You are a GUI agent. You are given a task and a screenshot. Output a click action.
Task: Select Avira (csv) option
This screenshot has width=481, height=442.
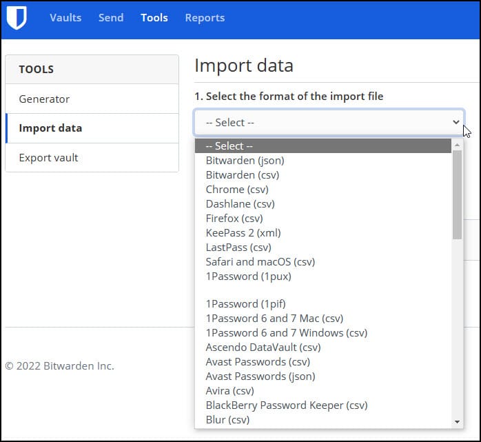(323, 390)
